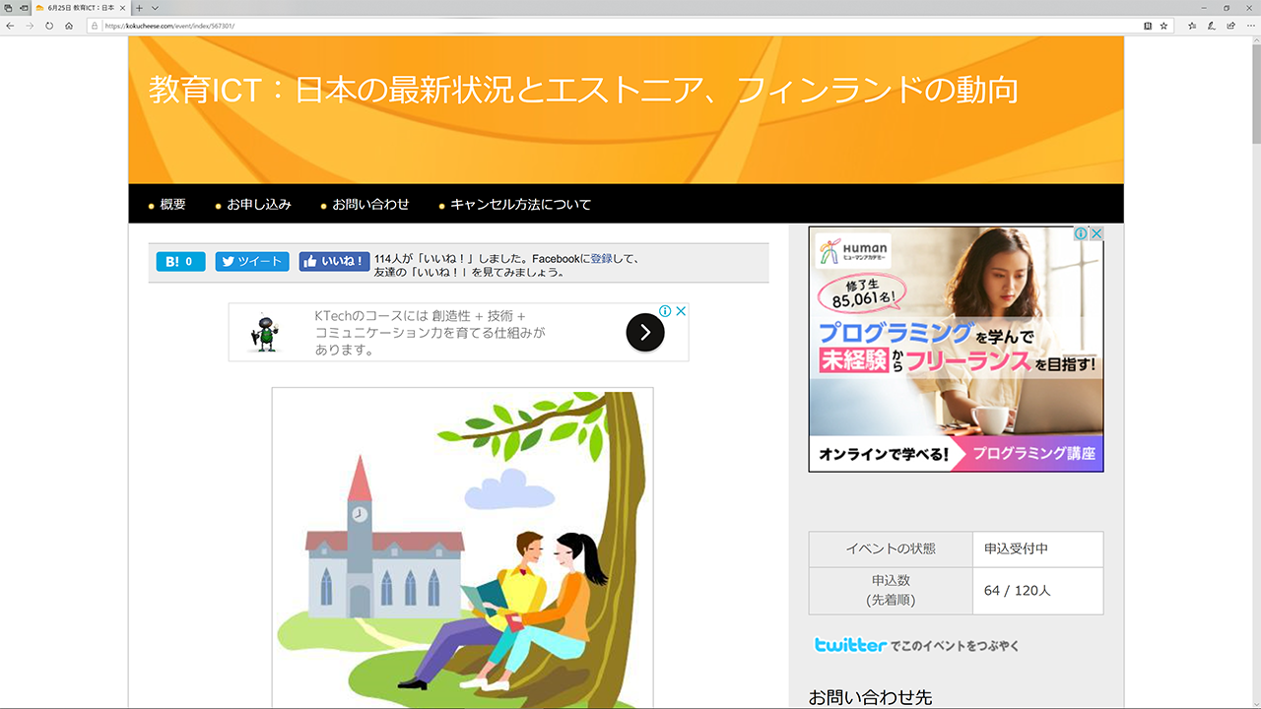Image resolution: width=1261 pixels, height=709 pixels.
Task: Click the 64 / 120人 count cell
Action: [1037, 591]
